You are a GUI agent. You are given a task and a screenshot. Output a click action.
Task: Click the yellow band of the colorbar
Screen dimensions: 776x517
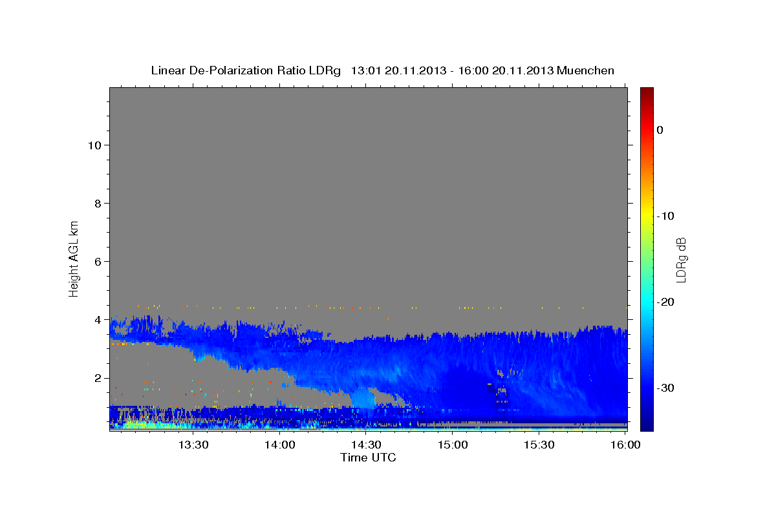(x=647, y=216)
